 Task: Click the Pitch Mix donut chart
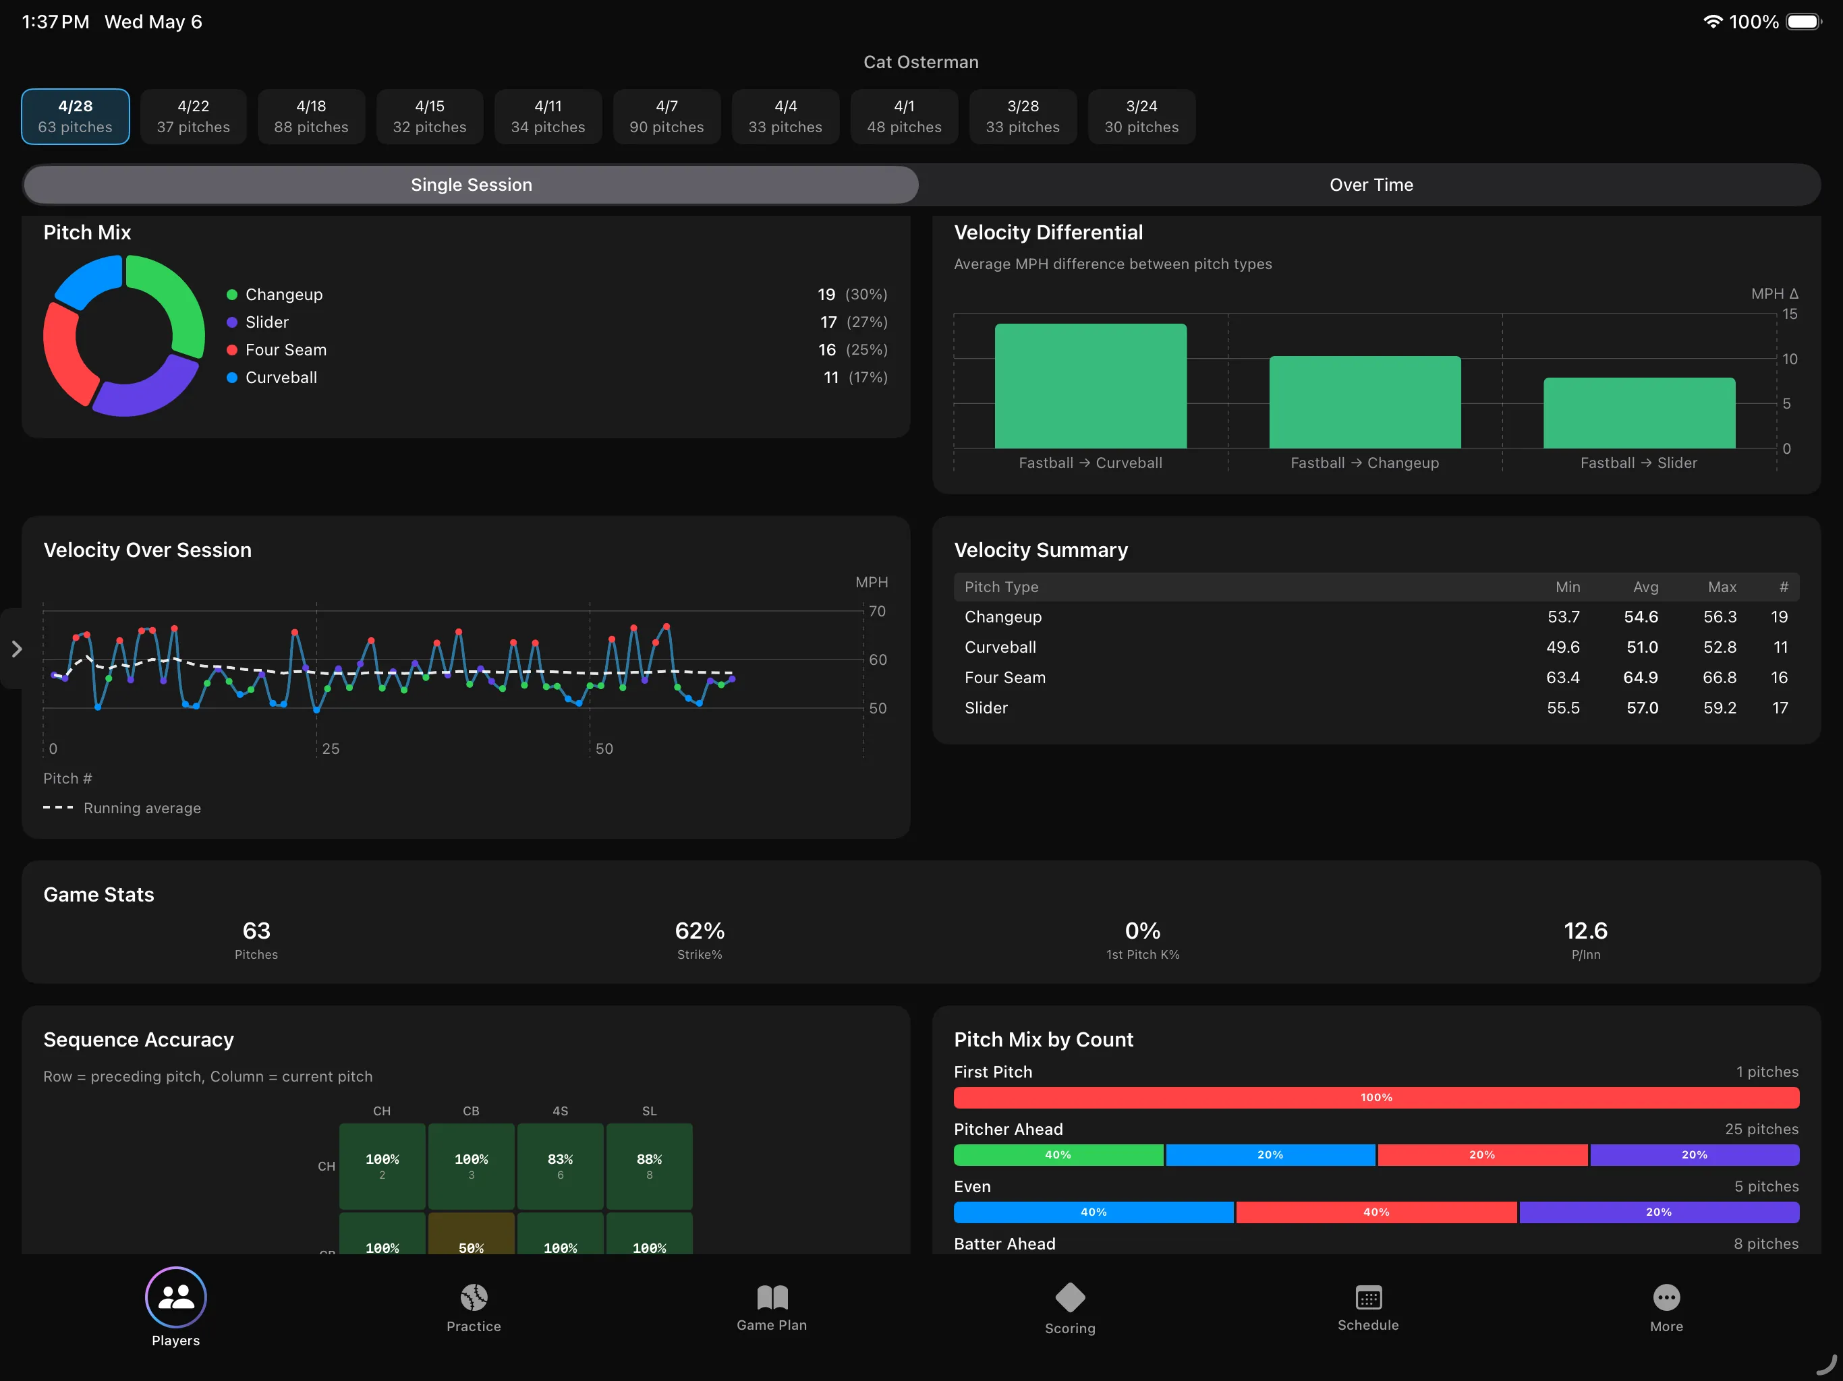[124, 336]
